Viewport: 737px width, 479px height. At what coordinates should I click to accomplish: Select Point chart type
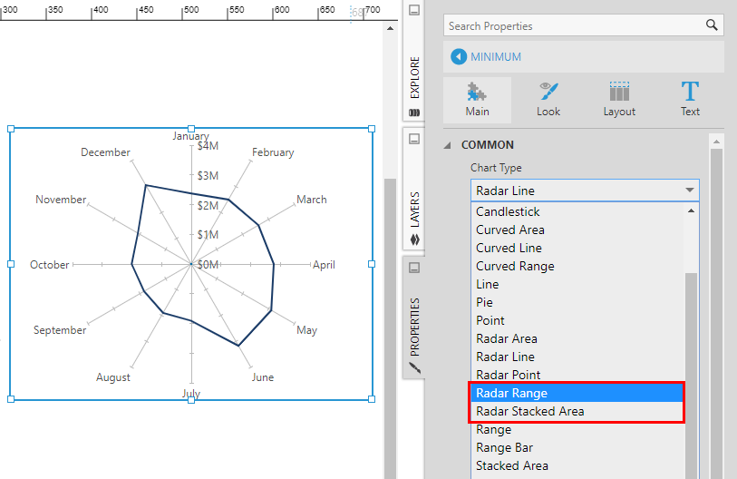pyautogui.click(x=577, y=320)
